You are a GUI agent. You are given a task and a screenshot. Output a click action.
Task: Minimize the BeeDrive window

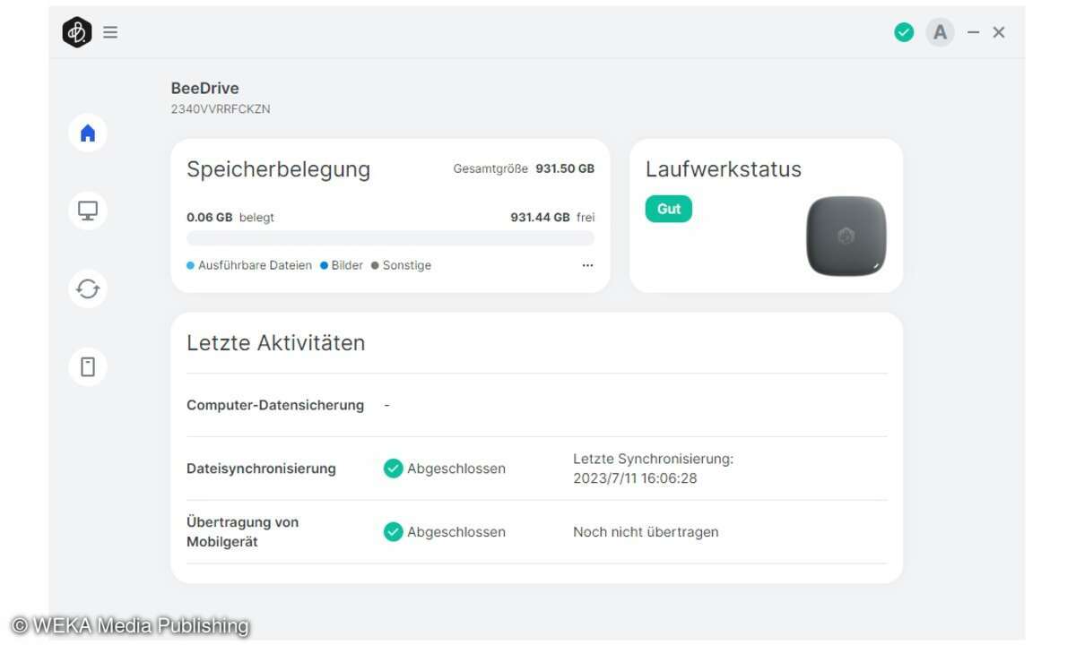(x=974, y=32)
